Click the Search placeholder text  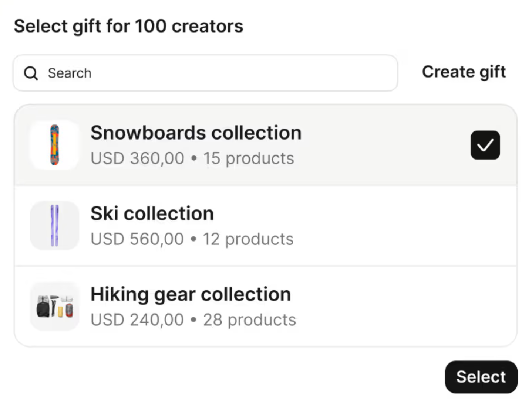click(70, 73)
